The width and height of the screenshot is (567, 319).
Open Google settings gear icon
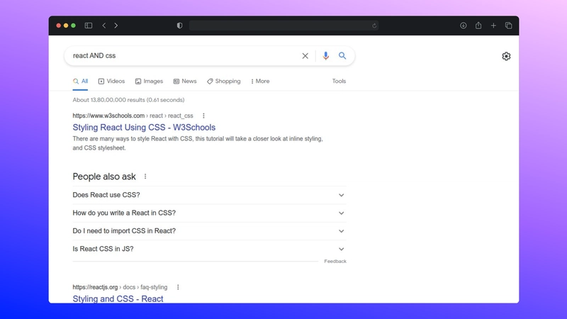(x=506, y=56)
